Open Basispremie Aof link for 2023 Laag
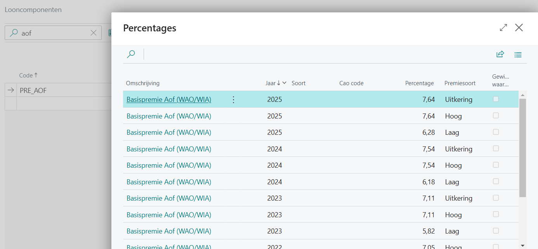 point(169,231)
